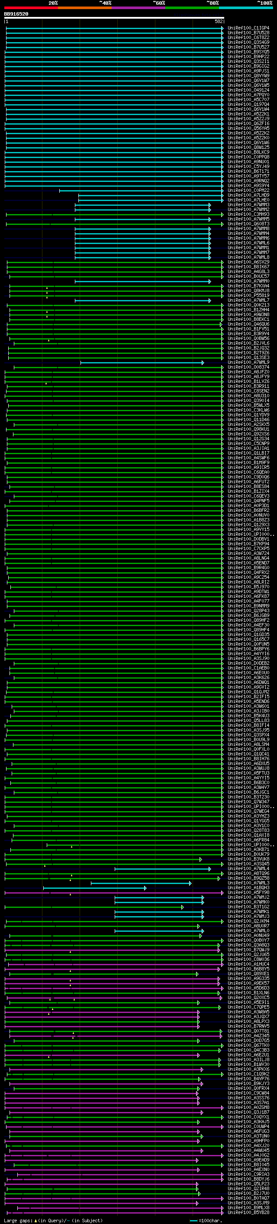Click the white query sequence bar under BB916520

click(x=114, y=18)
